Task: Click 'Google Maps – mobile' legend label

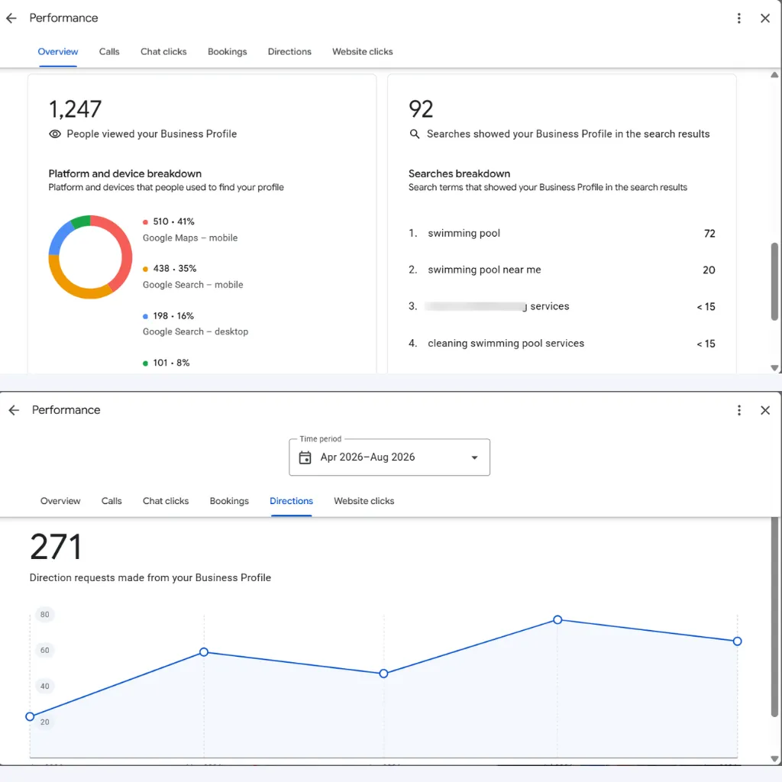Action: click(190, 238)
